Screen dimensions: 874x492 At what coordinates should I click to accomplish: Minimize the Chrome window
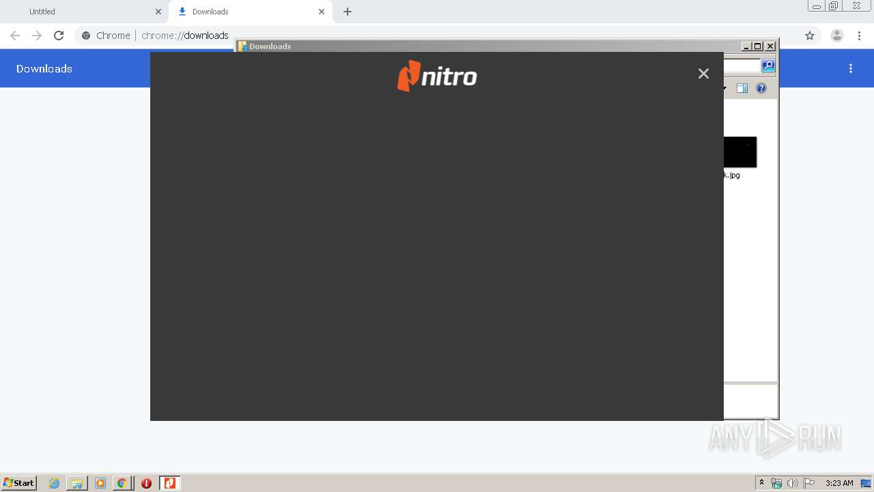tap(817, 6)
